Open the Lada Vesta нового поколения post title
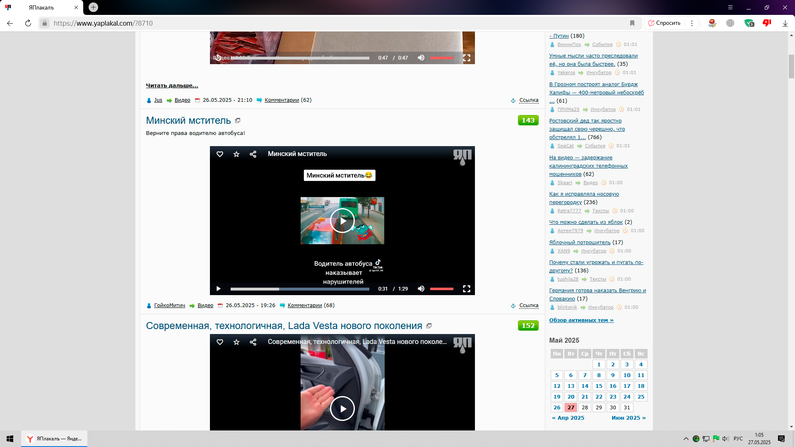 (x=284, y=326)
